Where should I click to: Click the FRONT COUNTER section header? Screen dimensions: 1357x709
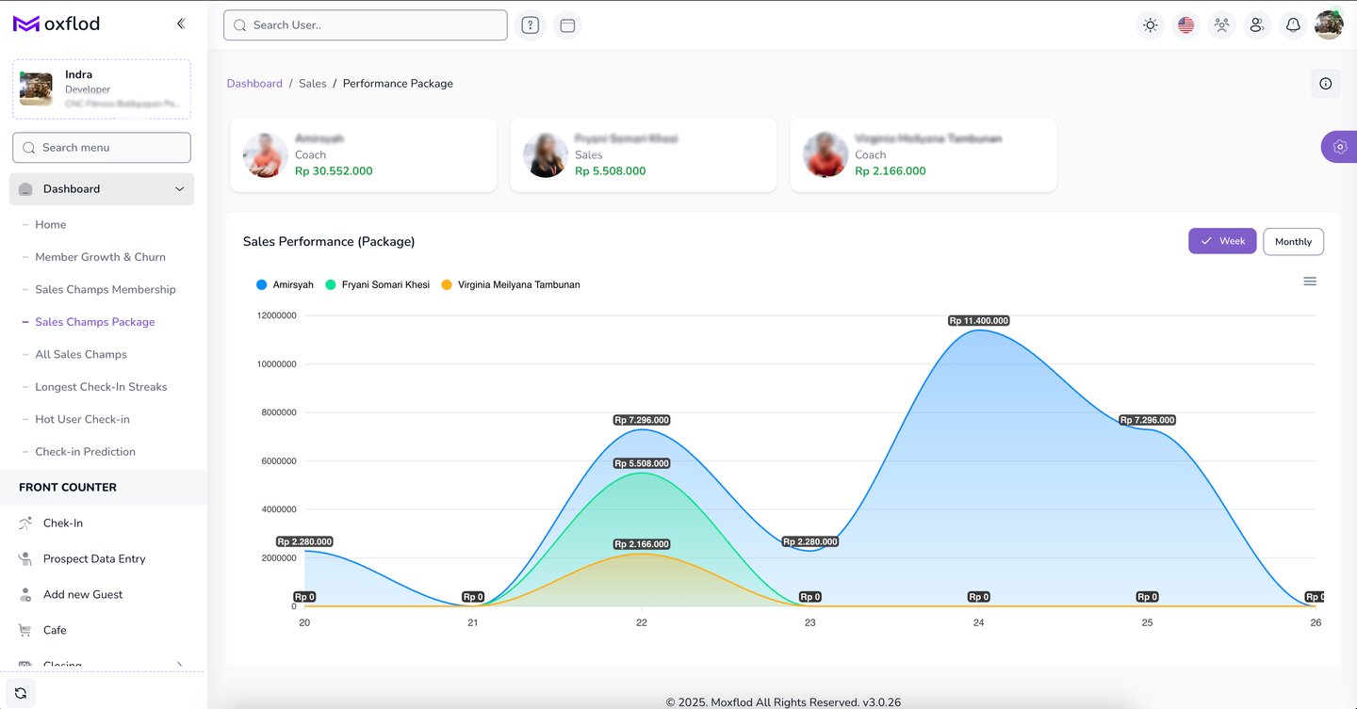(x=68, y=488)
